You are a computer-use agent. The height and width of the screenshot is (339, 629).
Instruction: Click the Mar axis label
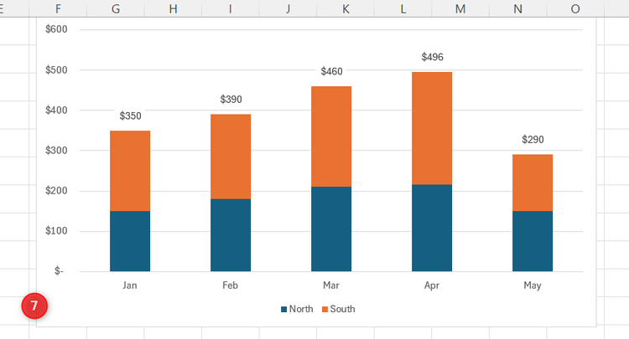pos(331,285)
